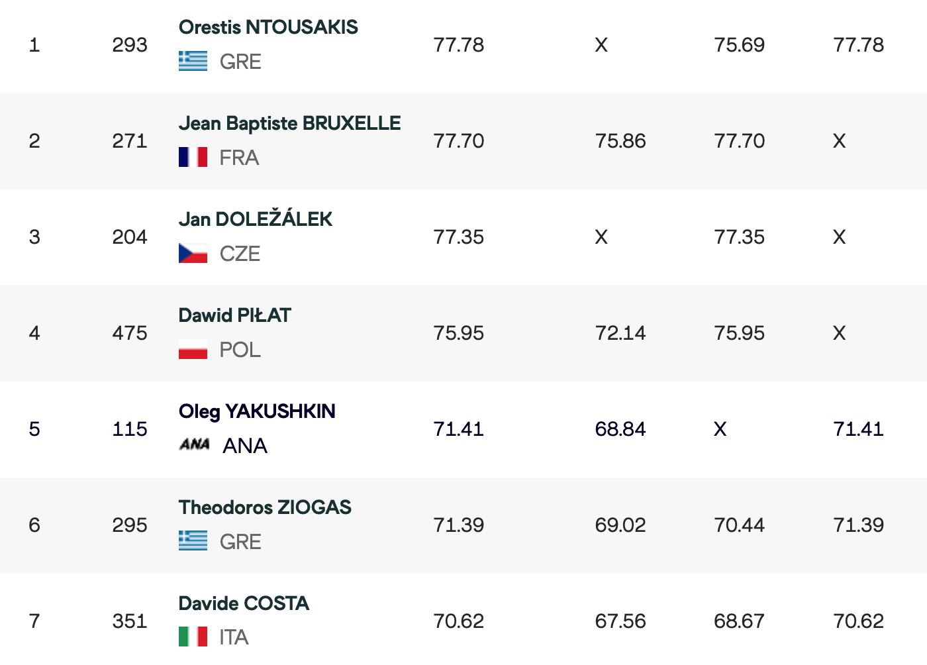Viewport: 927px width, 665px height.
Task: Select athlete name Jan DOLEŽÁLEK
Action: pos(256,219)
